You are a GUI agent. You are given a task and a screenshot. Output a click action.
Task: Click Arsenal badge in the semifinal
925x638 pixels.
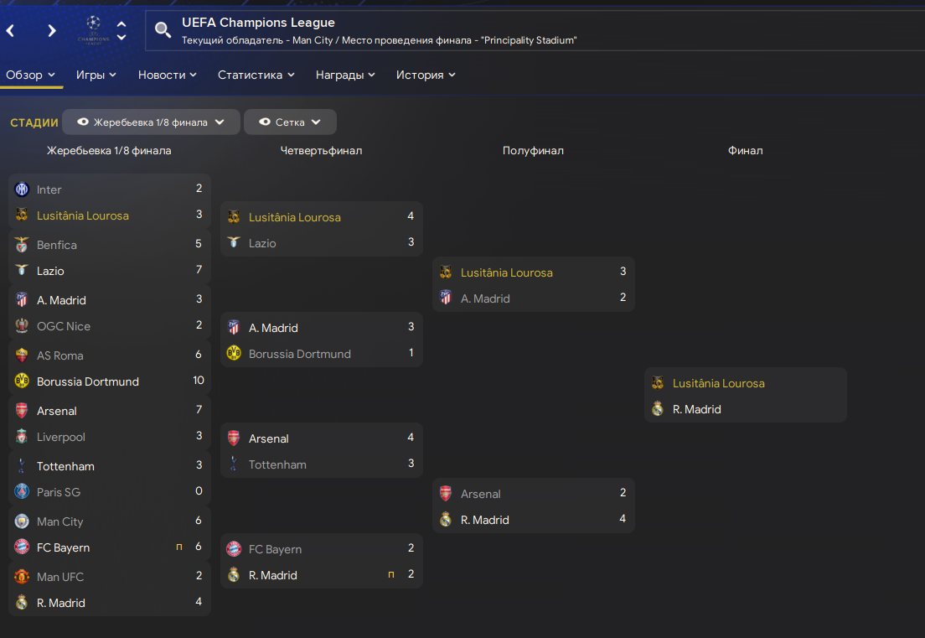(x=446, y=494)
